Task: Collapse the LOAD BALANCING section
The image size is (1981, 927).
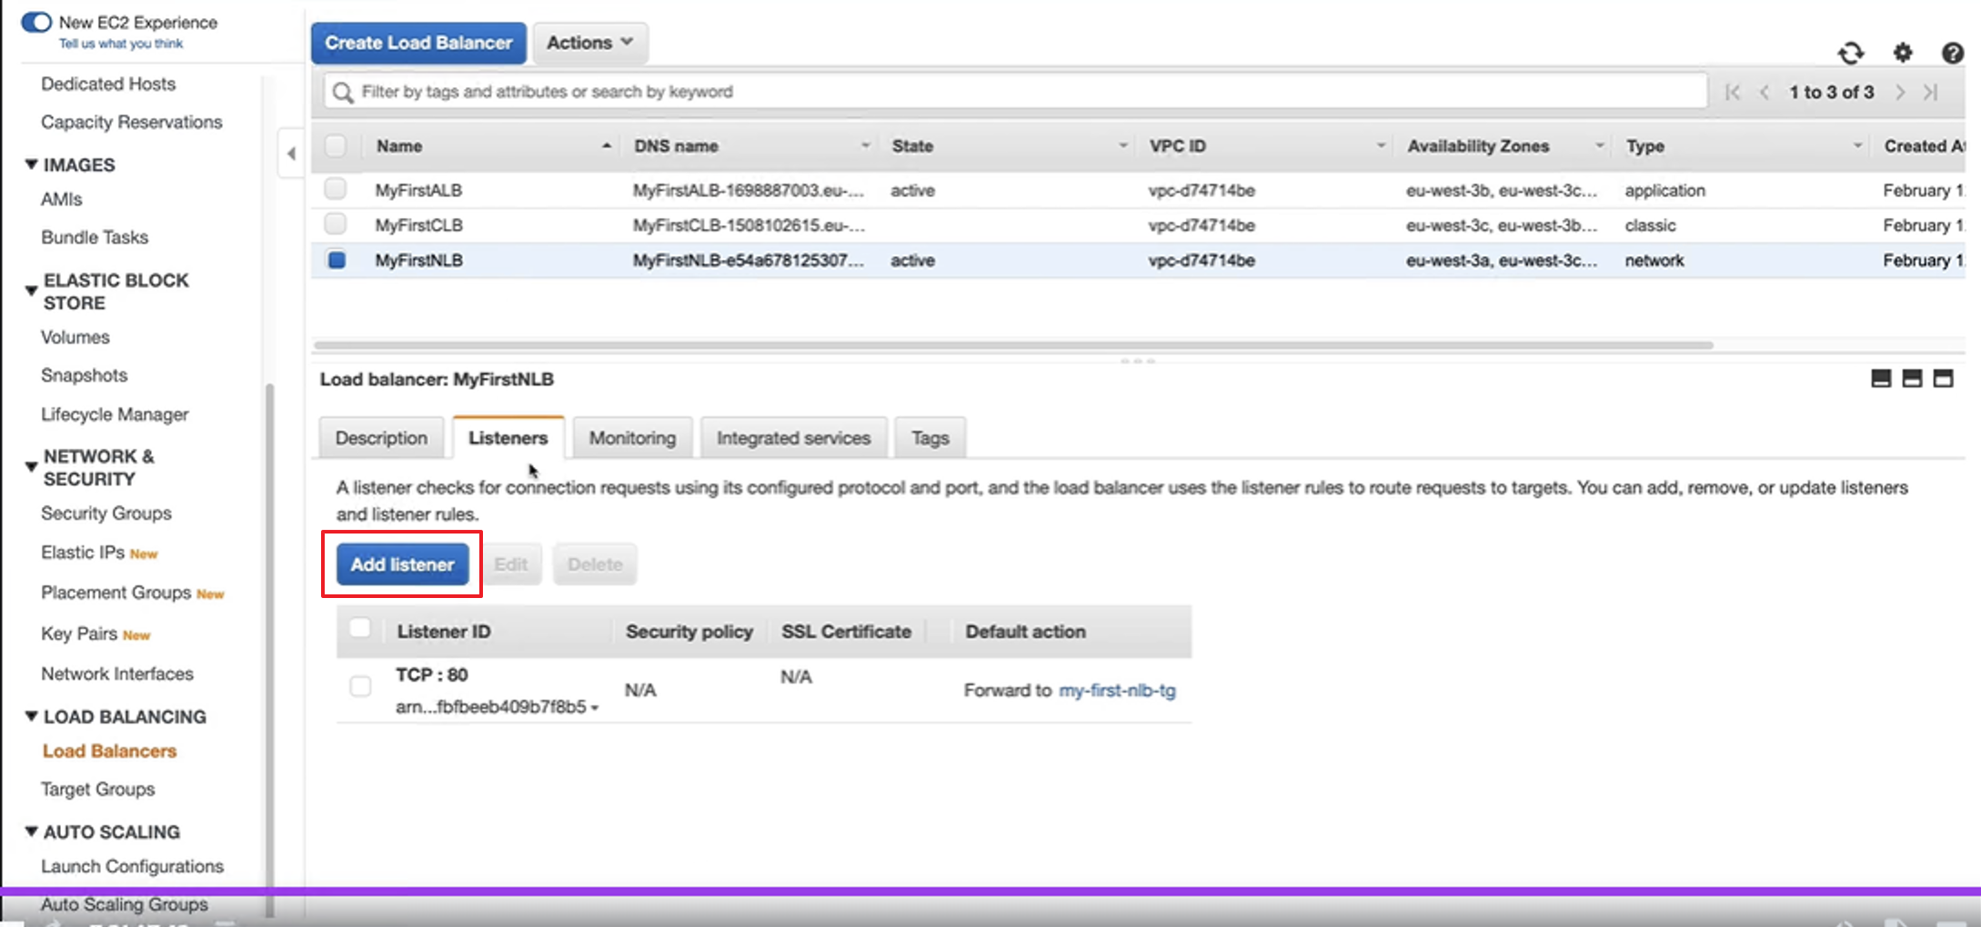Action: 31,716
